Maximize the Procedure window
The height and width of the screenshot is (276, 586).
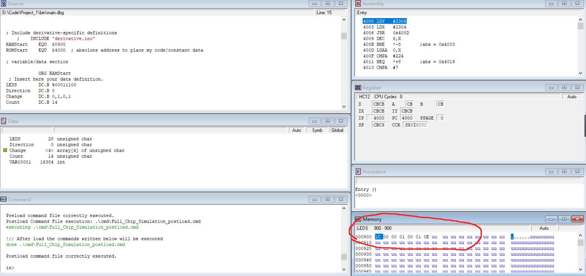(564, 171)
